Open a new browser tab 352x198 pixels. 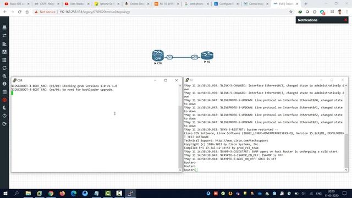tap(306, 4)
